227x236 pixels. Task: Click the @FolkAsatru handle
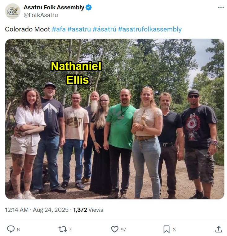coord(41,15)
